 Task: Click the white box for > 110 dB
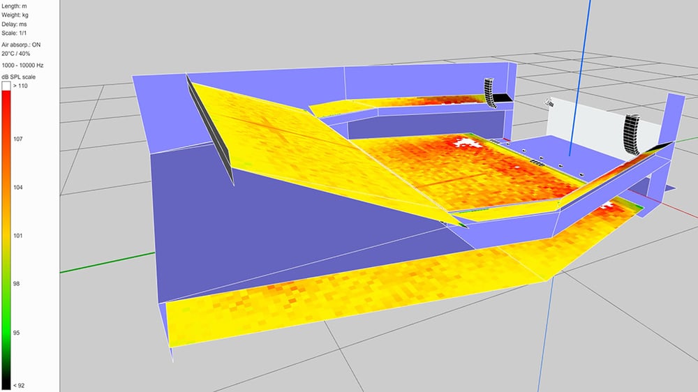pyautogui.click(x=6, y=85)
